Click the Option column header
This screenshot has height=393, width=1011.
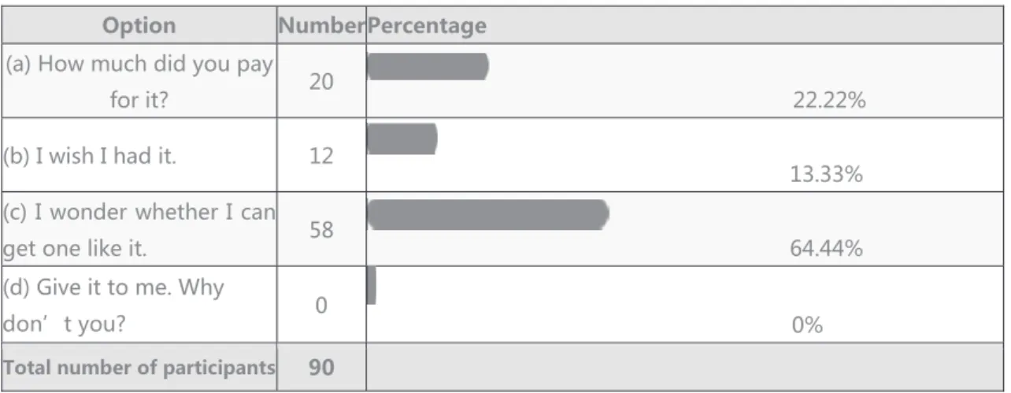pos(139,26)
